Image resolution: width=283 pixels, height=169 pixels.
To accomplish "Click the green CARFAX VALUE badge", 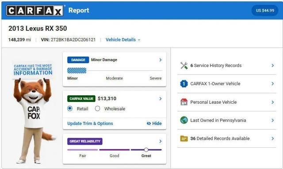I will tap(81, 98).
